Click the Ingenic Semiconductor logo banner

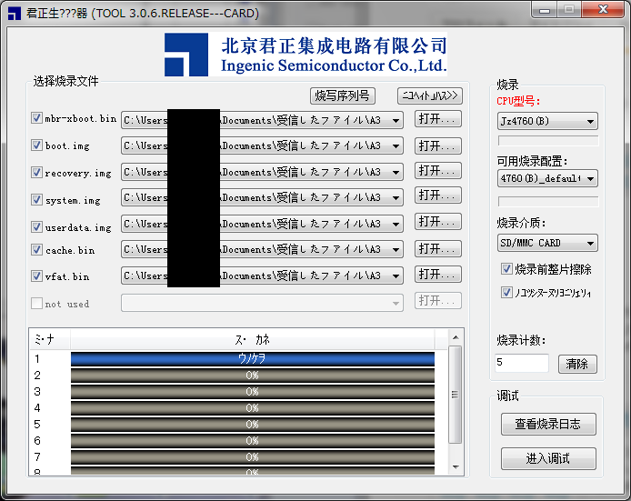tap(305, 55)
